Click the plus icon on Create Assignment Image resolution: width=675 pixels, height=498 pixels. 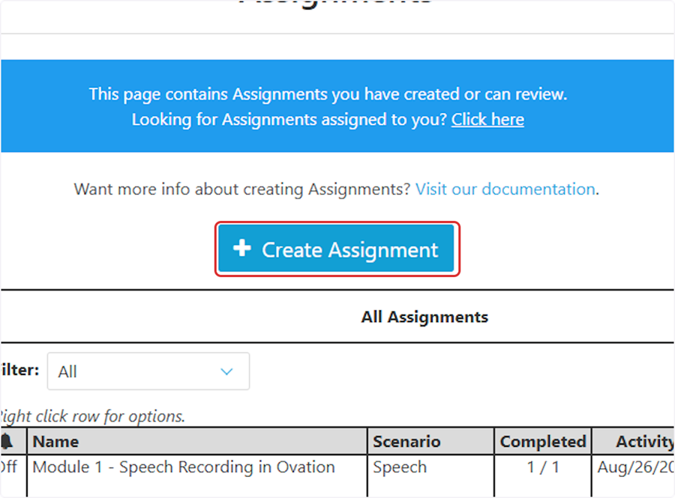tap(242, 248)
